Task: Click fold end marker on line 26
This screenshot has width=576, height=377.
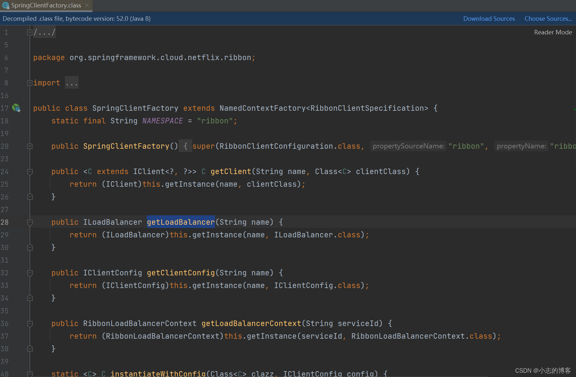Action: (30, 197)
